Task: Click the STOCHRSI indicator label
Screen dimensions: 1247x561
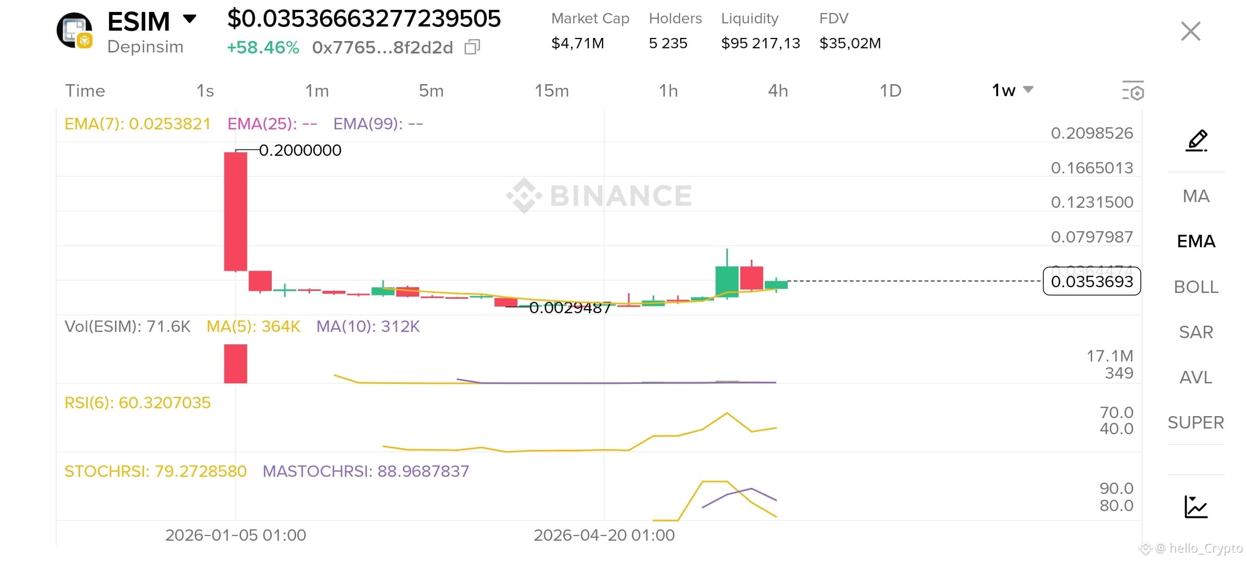Action: 155,472
